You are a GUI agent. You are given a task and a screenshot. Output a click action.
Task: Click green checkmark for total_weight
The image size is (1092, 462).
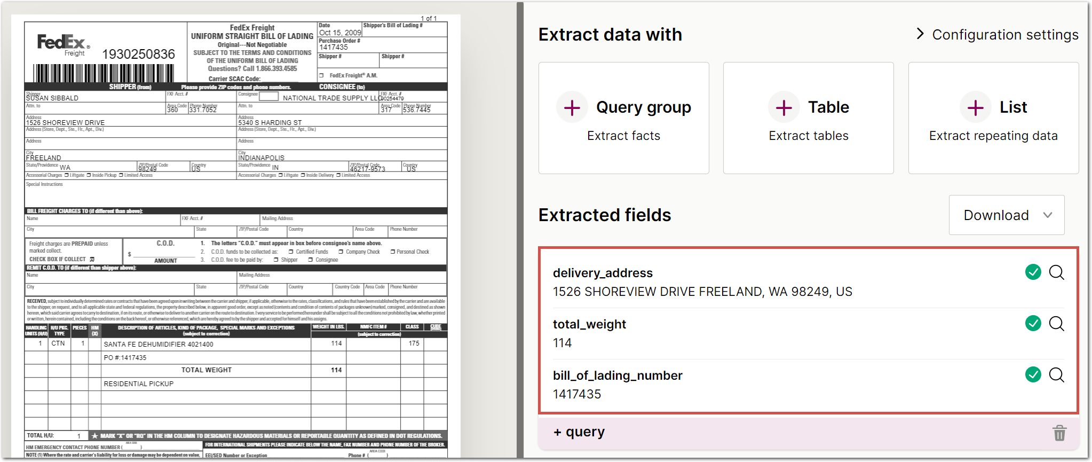tap(1033, 323)
